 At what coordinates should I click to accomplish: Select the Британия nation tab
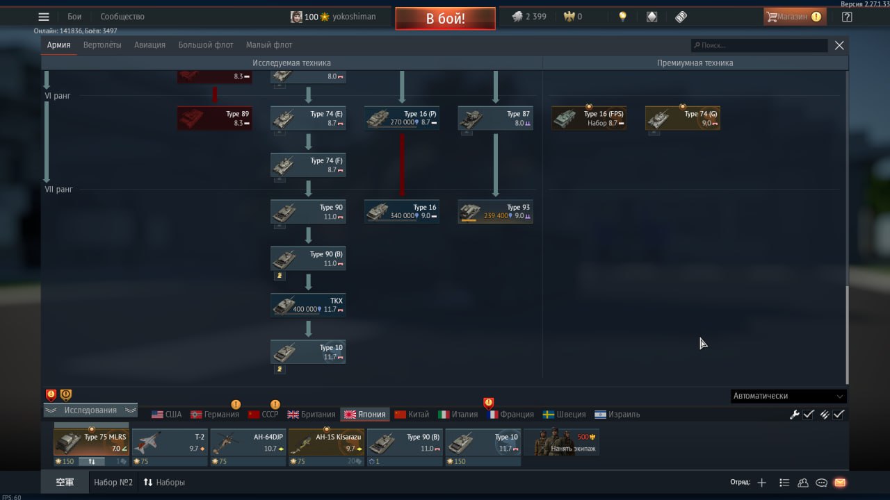click(311, 415)
